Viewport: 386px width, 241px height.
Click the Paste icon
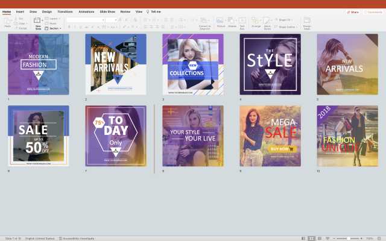[x=7, y=22]
